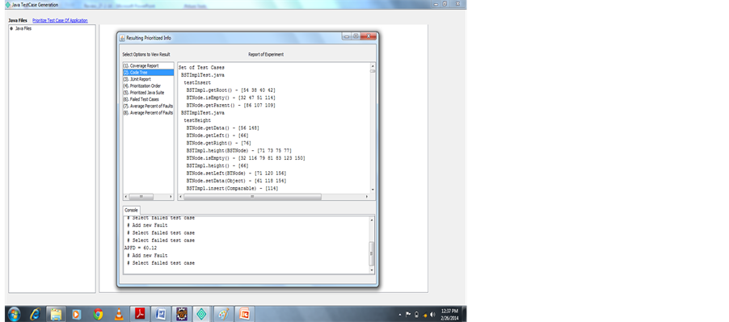The height and width of the screenshot is (322, 729).
Task: Show hidden system tray icons
Action: coord(400,315)
